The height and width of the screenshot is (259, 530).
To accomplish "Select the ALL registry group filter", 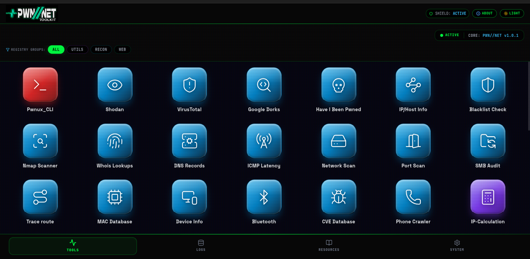I will pyautogui.click(x=56, y=50).
